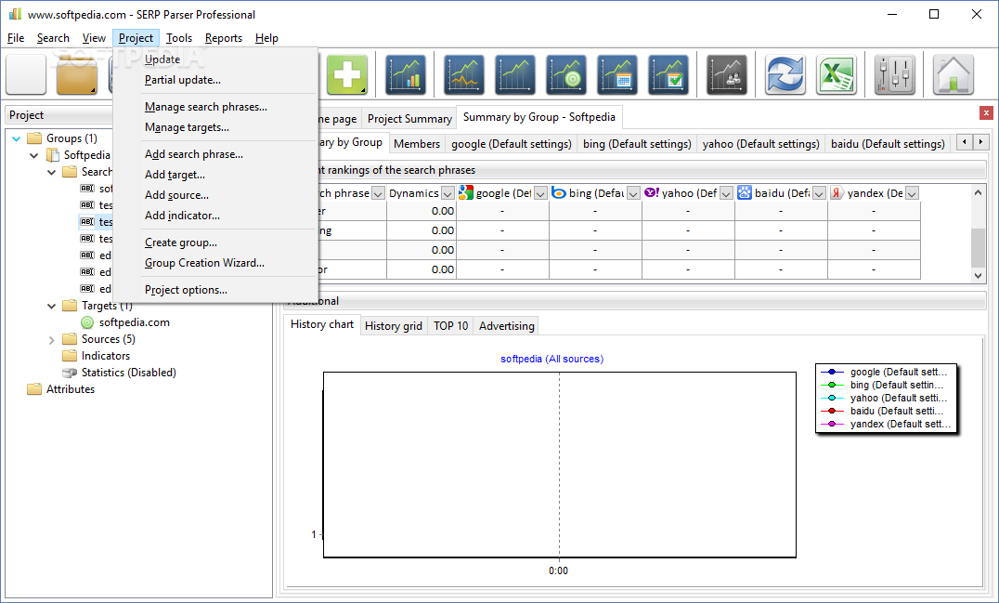
Task: Select the Attributes folder
Action: 70,388
